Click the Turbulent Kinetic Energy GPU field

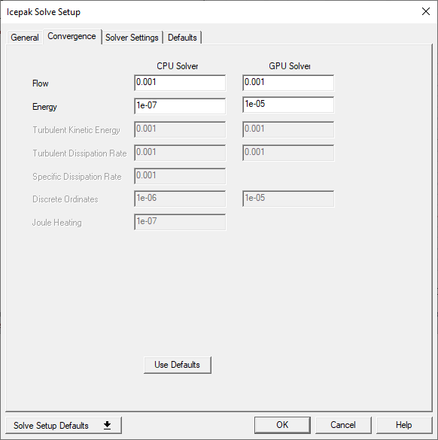click(288, 129)
